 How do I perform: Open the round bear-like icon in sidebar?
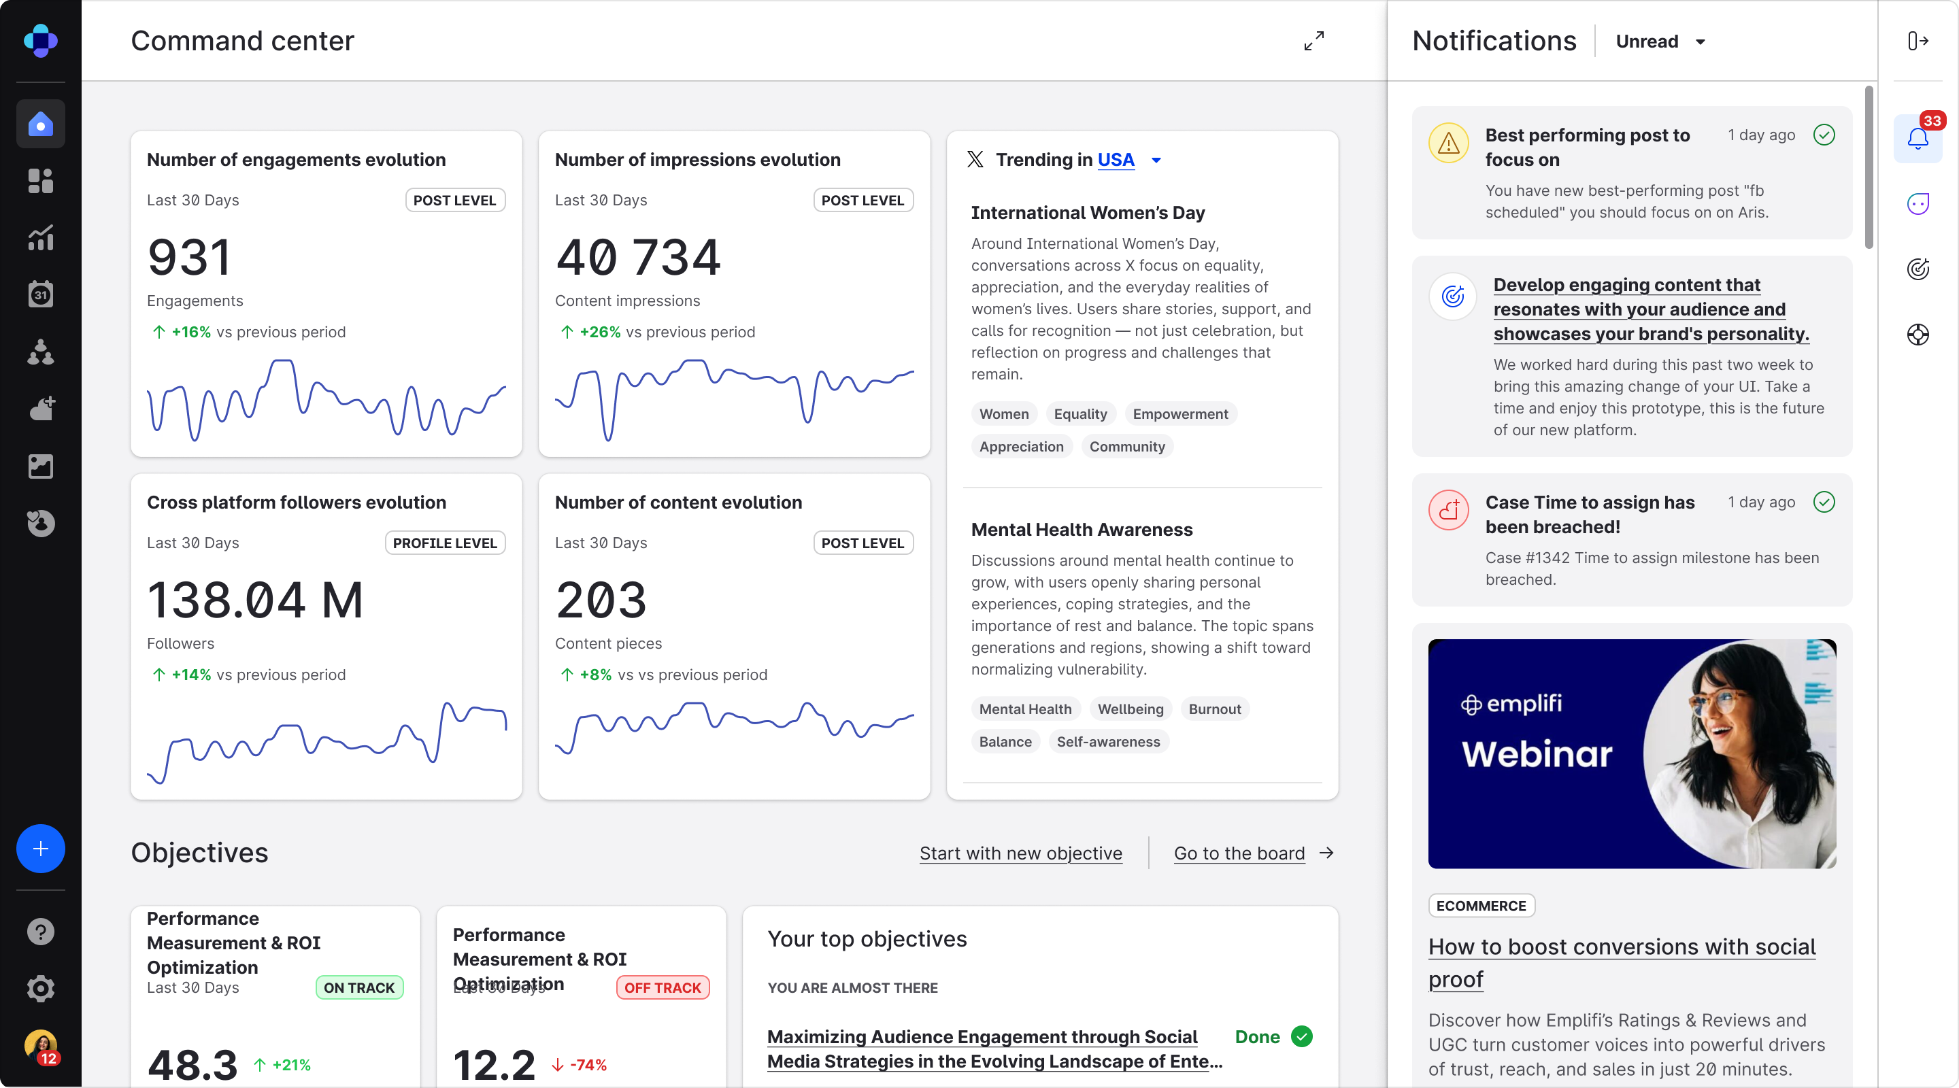click(x=40, y=523)
